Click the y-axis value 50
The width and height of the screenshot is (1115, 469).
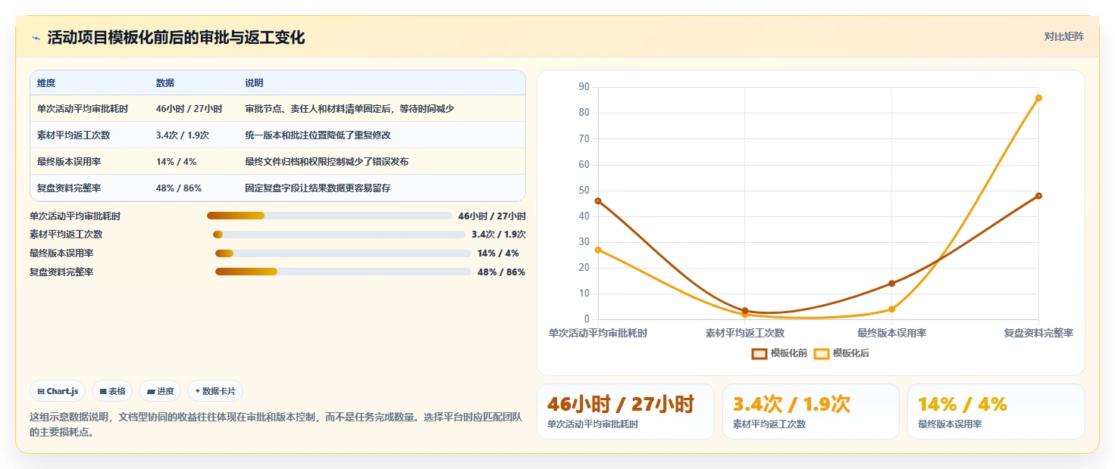click(x=584, y=191)
